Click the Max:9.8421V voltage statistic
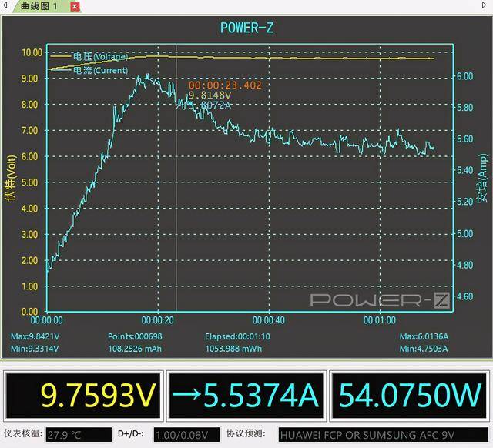This screenshot has width=493, height=448. click(35, 337)
